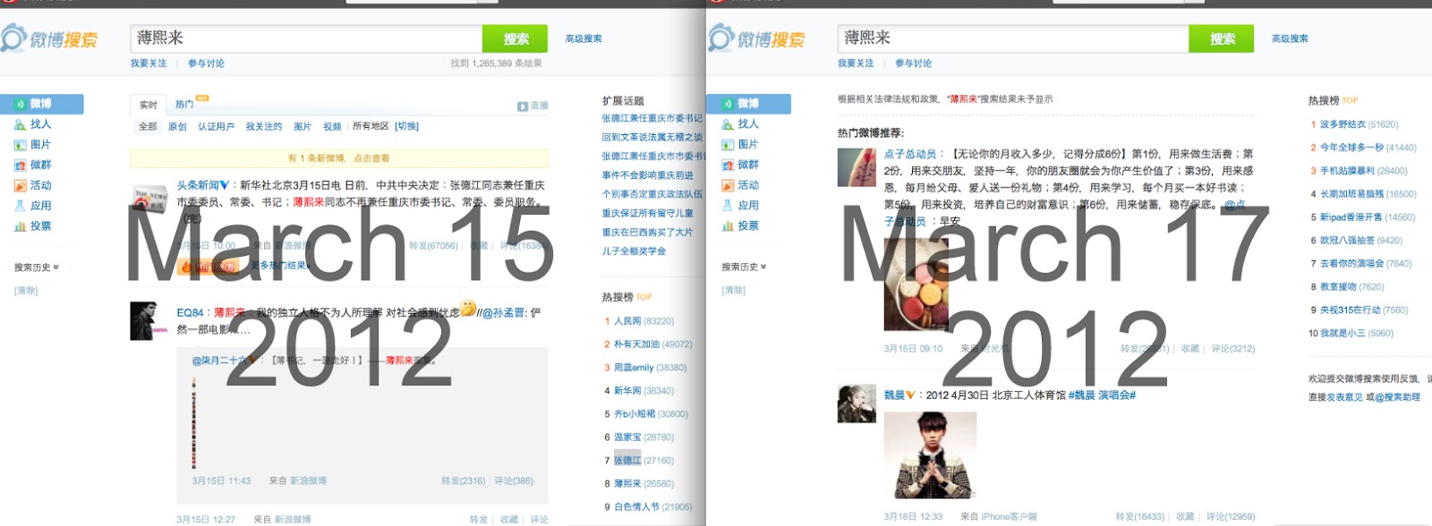Expand 搜索历史 in March 15 sidebar
Image resolution: width=1432 pixels, height=526 pixels.
tap(37, 267)
